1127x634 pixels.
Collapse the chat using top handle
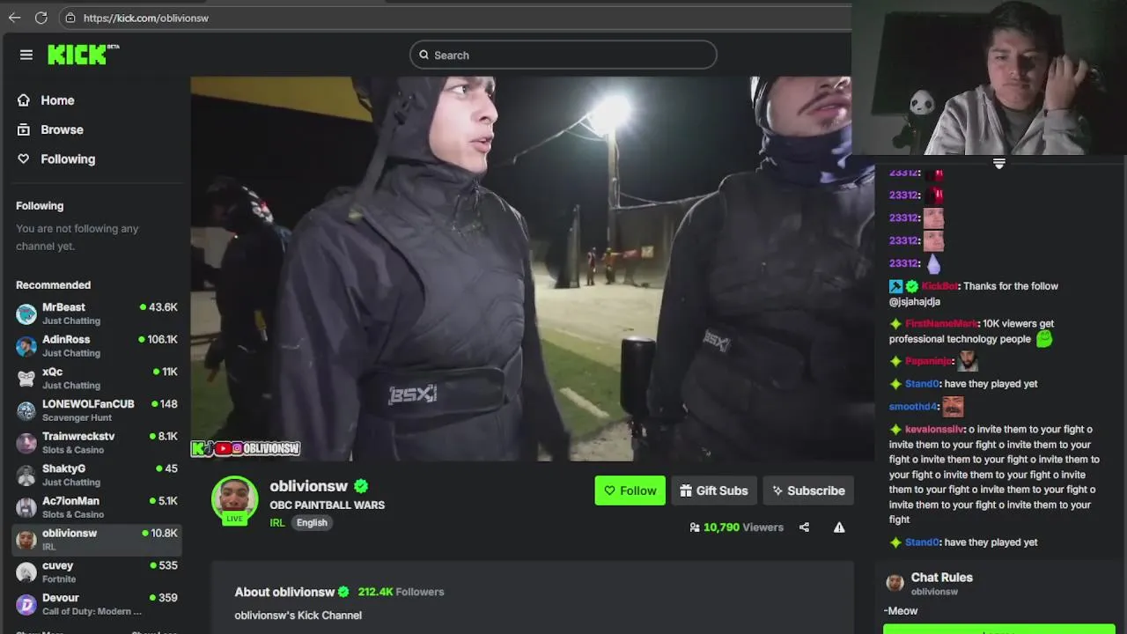[x=998, y=164]
